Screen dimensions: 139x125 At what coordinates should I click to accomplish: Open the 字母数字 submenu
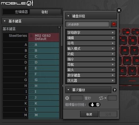[x=91, y=33]
